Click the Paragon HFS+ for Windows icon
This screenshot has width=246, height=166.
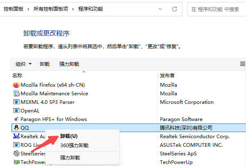[16, 119]
